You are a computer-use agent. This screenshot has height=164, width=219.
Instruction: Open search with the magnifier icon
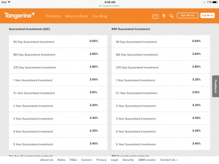(x=172, y=16)
